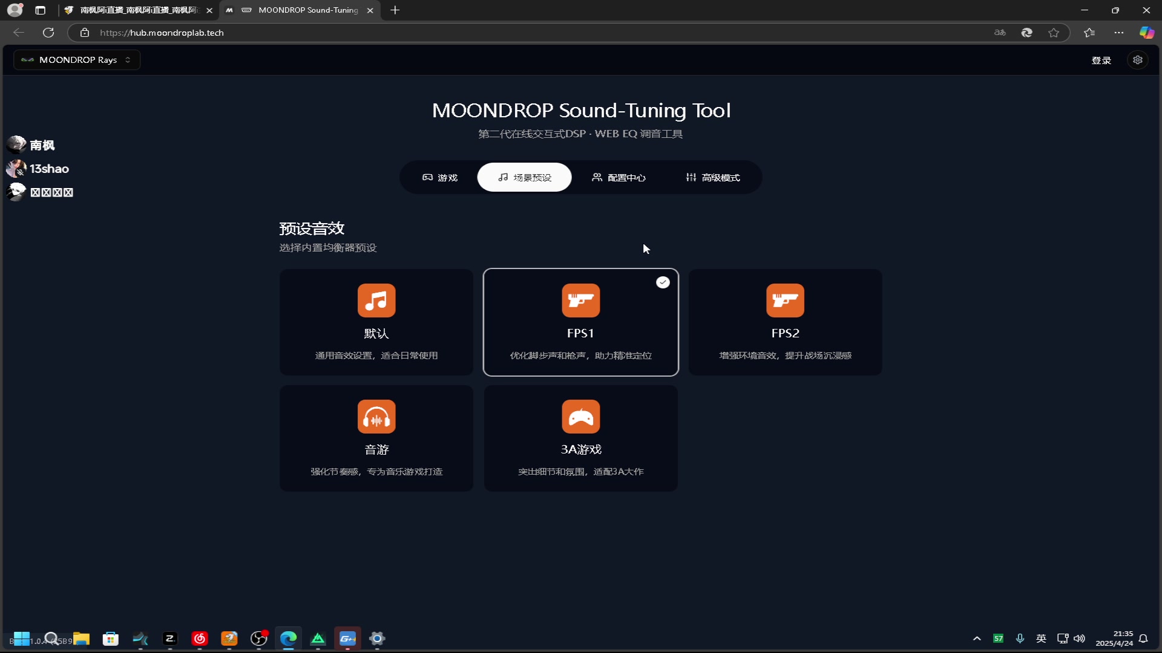
Task: Click the volume speaker tray icon
Action: click(x=1079, y=638)
